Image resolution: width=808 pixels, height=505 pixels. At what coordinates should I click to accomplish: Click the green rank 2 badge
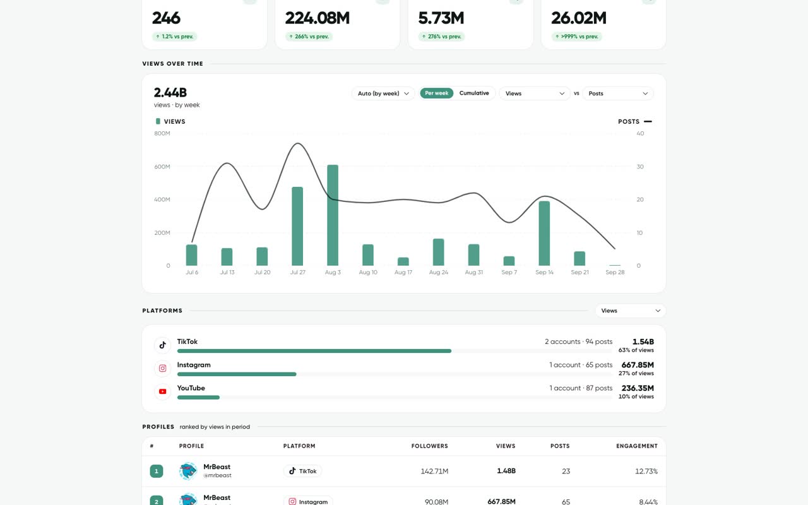pyautogui.click(x=156, y=501)
